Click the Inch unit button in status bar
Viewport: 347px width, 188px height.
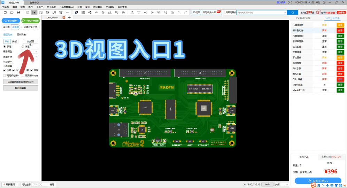pos(267,184)
